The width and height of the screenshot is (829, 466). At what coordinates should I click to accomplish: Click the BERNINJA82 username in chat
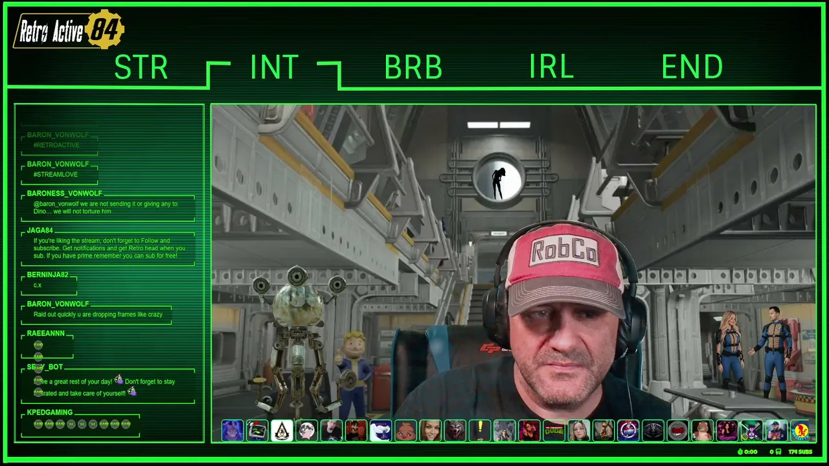click(x=48, y=274)
